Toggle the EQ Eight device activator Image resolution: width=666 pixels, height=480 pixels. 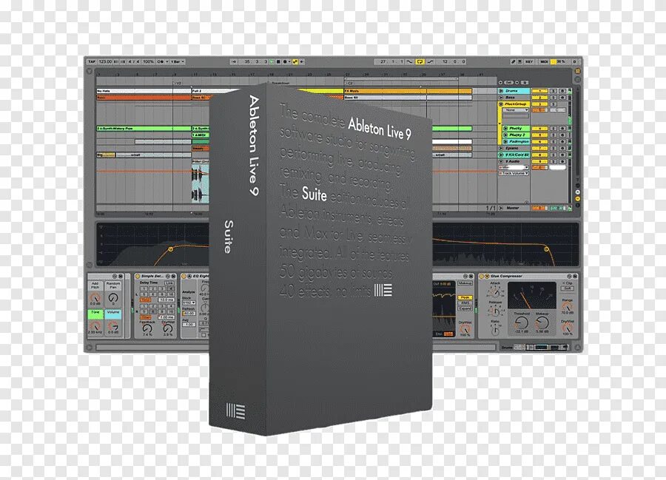point(184,276)
